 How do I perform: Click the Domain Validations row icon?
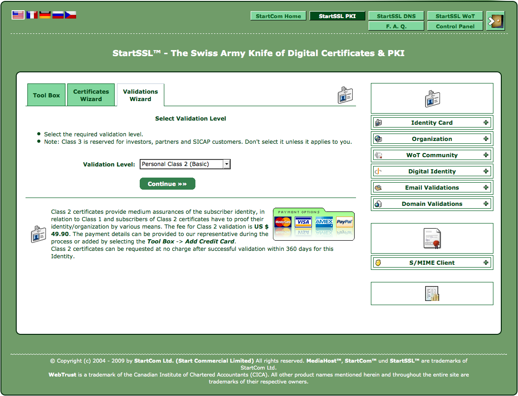378,204
